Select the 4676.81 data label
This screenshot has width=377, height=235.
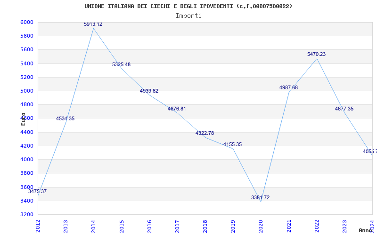pos(177,109)
